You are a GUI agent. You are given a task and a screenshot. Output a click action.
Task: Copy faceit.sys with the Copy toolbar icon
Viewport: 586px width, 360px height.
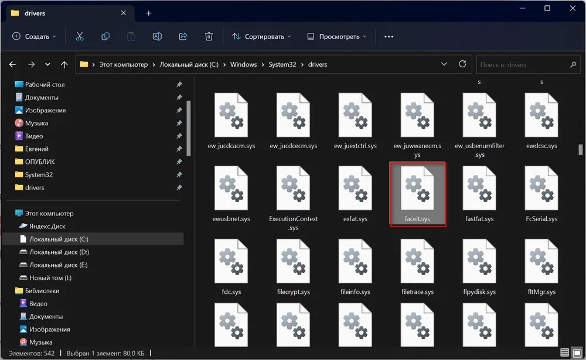pos(105,36)
